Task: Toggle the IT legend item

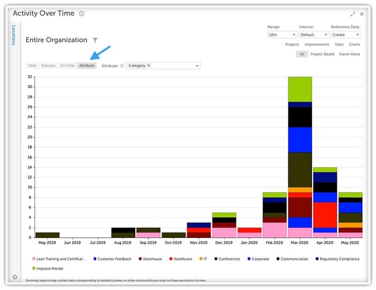Action: (x=203, y=259)
